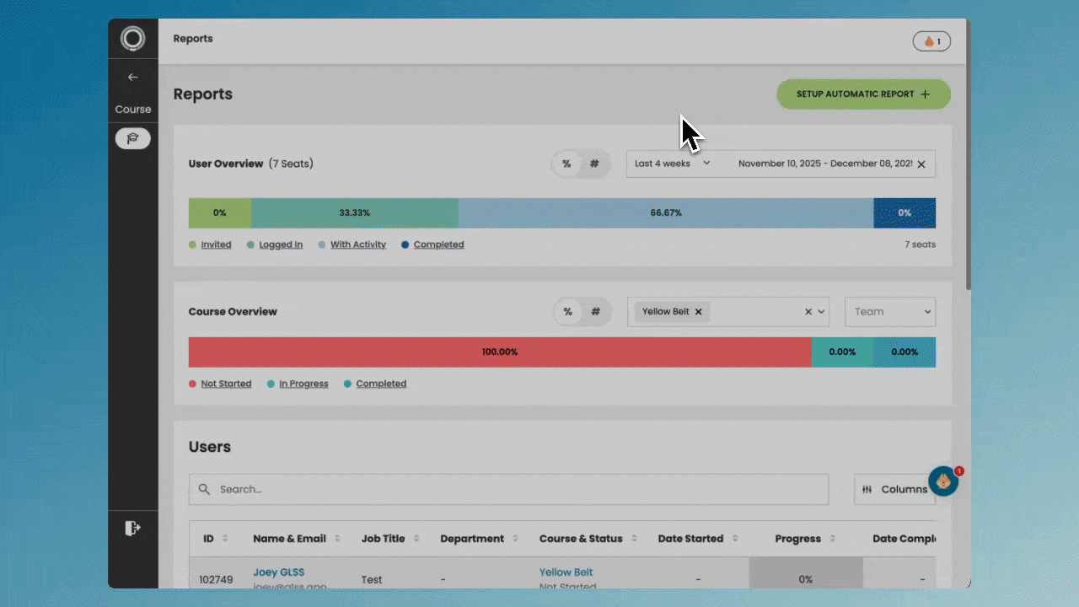Viewport: 1079px width, 607px height.
Task: Click the Logged In legend link
Action: 281,244
